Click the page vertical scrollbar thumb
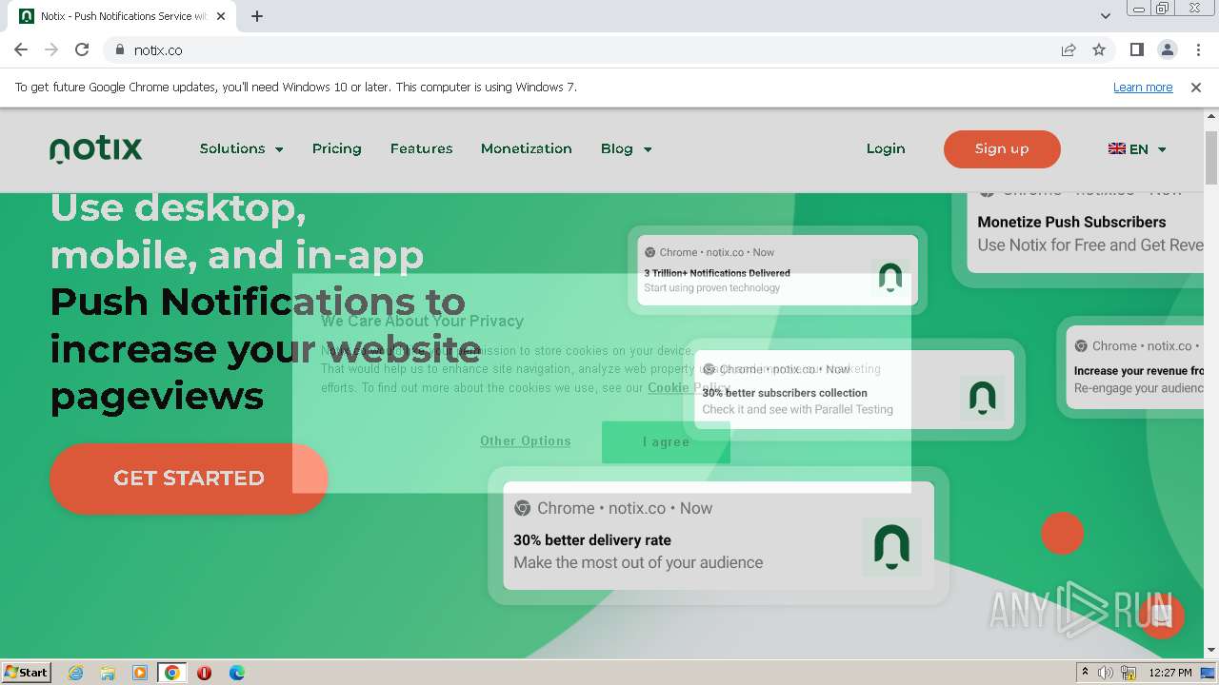This screenshot has width=1219, height=685. click(1210, 157)
